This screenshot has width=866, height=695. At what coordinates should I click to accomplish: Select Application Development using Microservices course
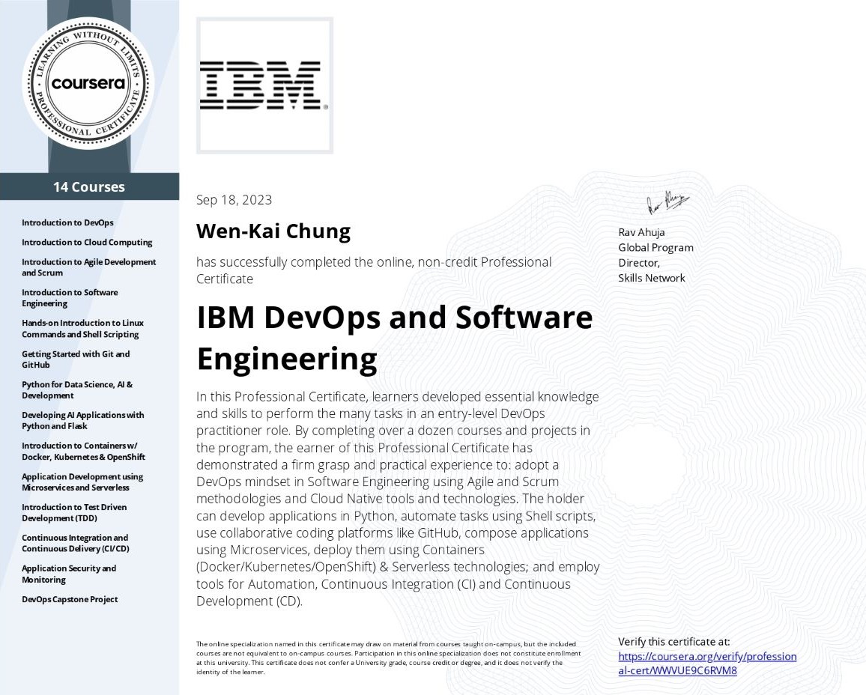[82, 482]
